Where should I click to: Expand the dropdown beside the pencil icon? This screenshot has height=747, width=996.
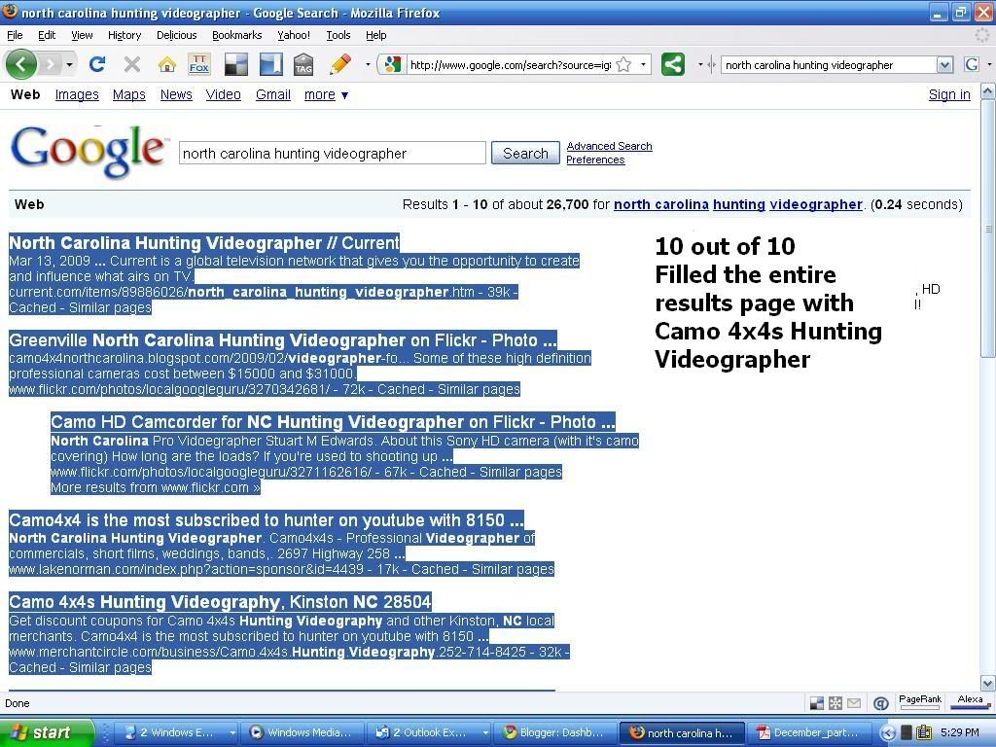point(367,65)
